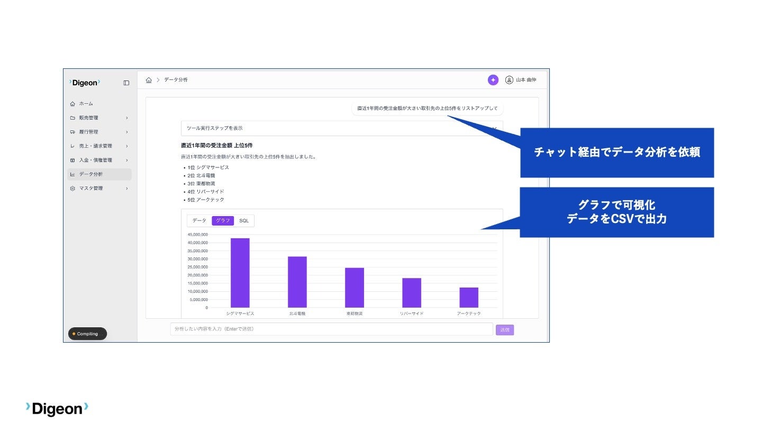The height and width of the screenshot is (429, 762).
Task: Click the 10,000,000 y-axis label
Action: pyautogui.click(x=198, y=291)
